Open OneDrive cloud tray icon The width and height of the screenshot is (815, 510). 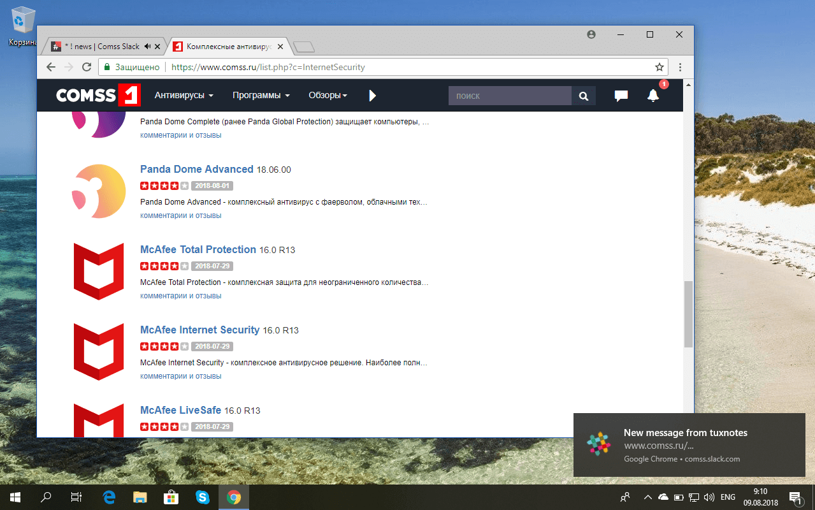tap(663, 497)
